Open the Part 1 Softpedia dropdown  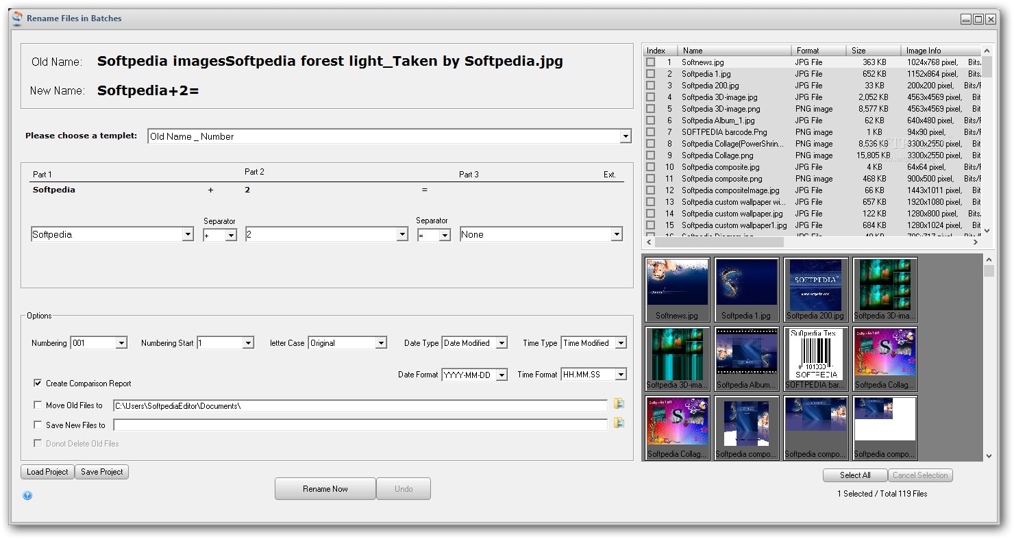click(112, 234)
